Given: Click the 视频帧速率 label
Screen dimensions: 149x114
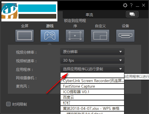Looking at the screenshot, I should pos(26,61).
